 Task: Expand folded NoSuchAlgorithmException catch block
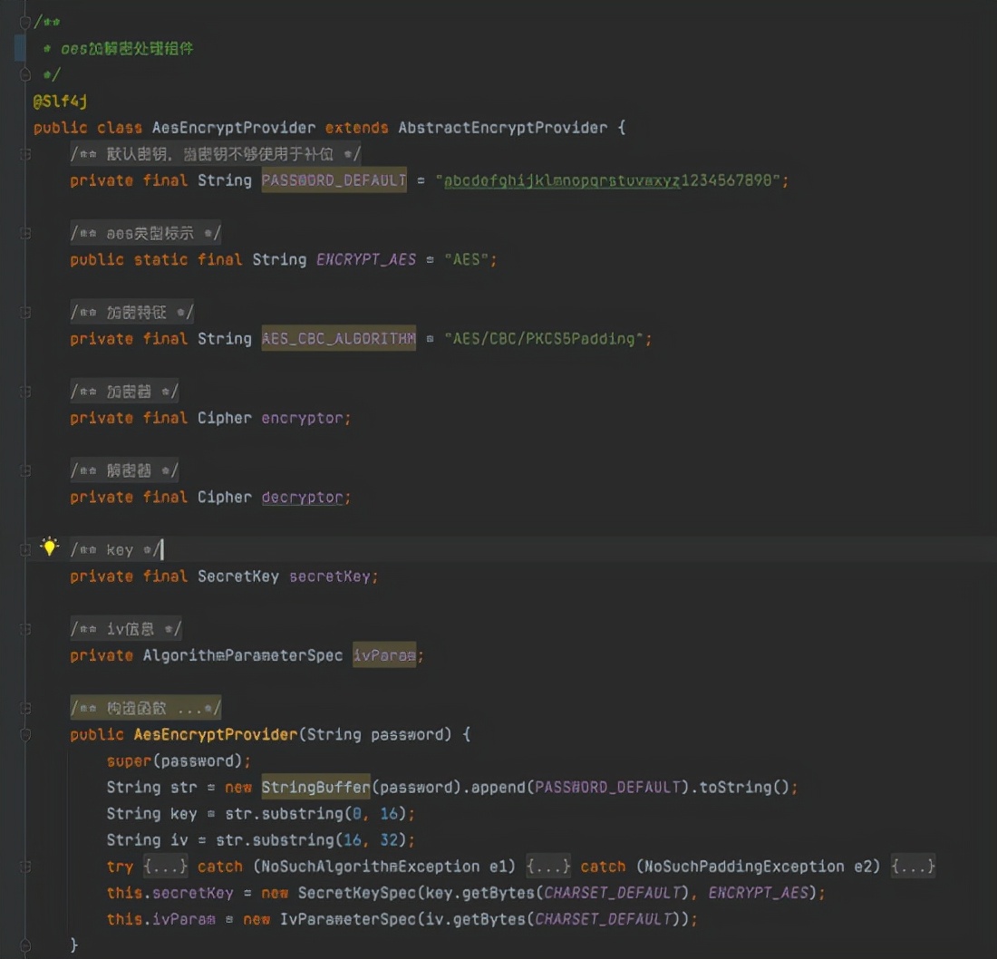[547, 867]
